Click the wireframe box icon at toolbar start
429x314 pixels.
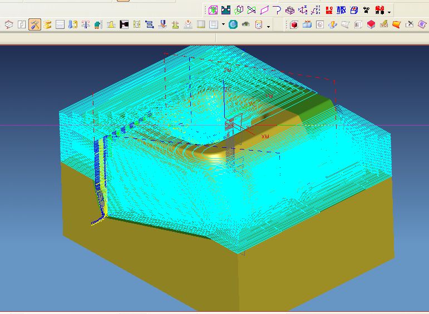tap(9, 24)
